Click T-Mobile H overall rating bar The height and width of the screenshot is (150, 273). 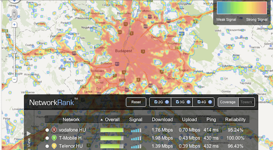click(x=112, y=138)
